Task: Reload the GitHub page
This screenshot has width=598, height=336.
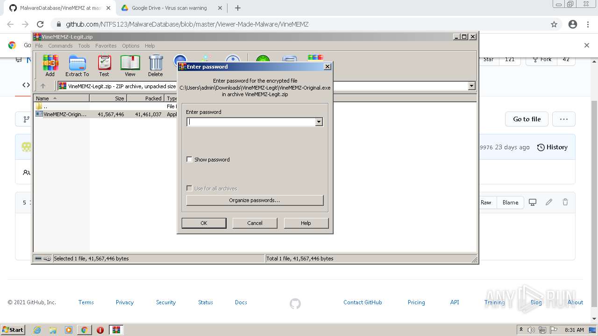Action: (x=40, y=24)
